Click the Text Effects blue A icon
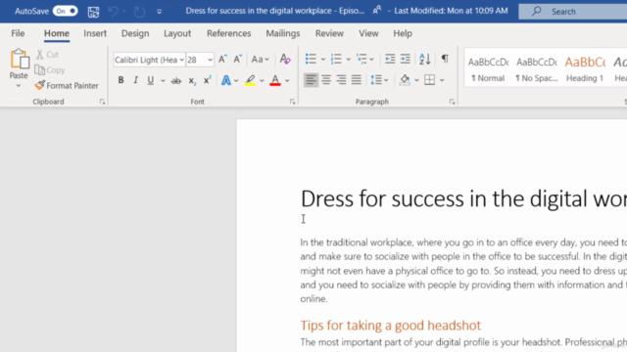Image resolution: width=627 pixels, height=352 pixels. tap(226, 80)
